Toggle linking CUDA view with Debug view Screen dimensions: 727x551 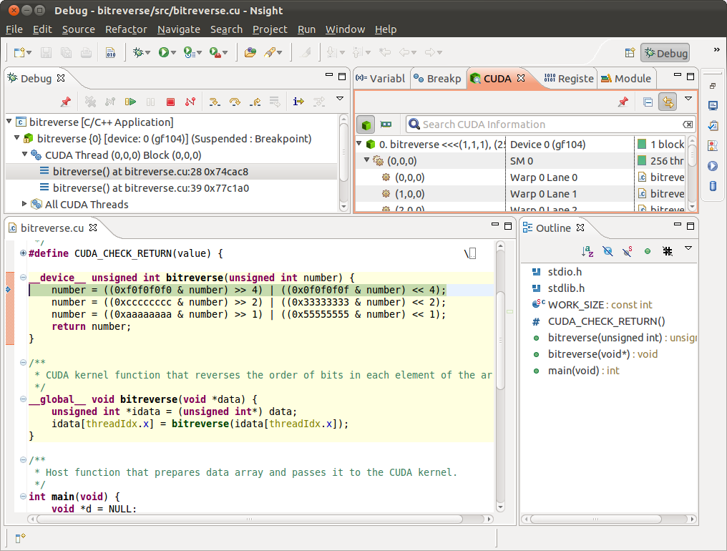coord(668,101)
